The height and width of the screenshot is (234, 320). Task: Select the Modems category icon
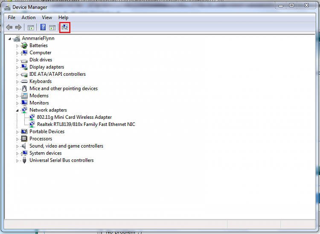click(24, 96)
